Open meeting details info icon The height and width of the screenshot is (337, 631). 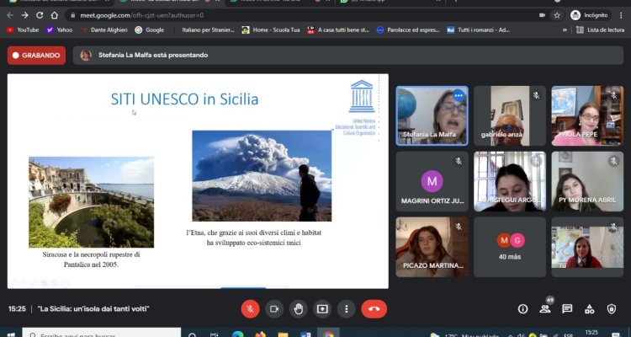tap(522, 309)
